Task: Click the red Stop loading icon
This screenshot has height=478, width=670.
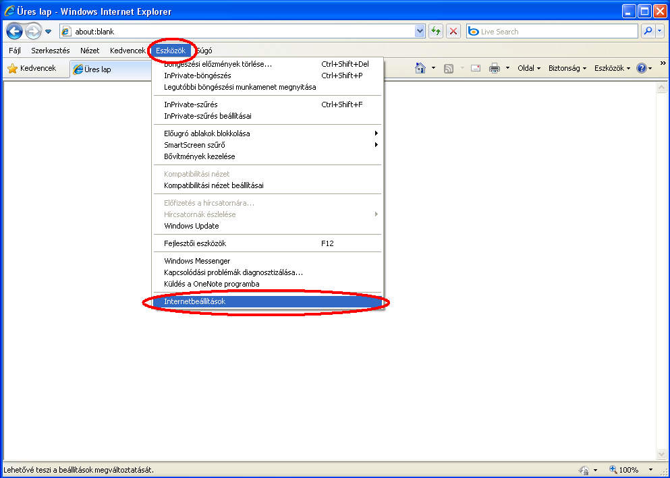Action: 453,31
